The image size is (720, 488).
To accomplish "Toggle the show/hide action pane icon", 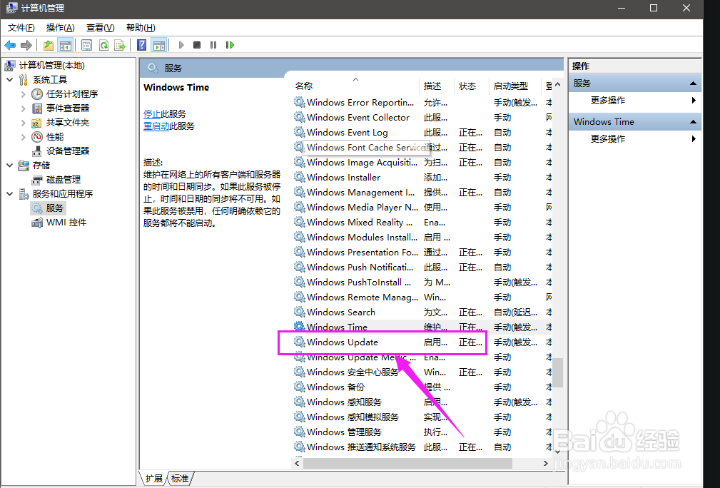I will point(159,45).
